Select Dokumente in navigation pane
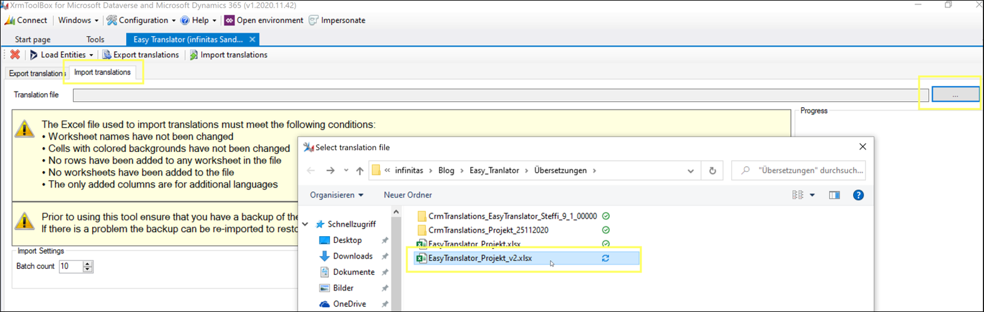Screen dimensions: 984x312 (354, 272)
